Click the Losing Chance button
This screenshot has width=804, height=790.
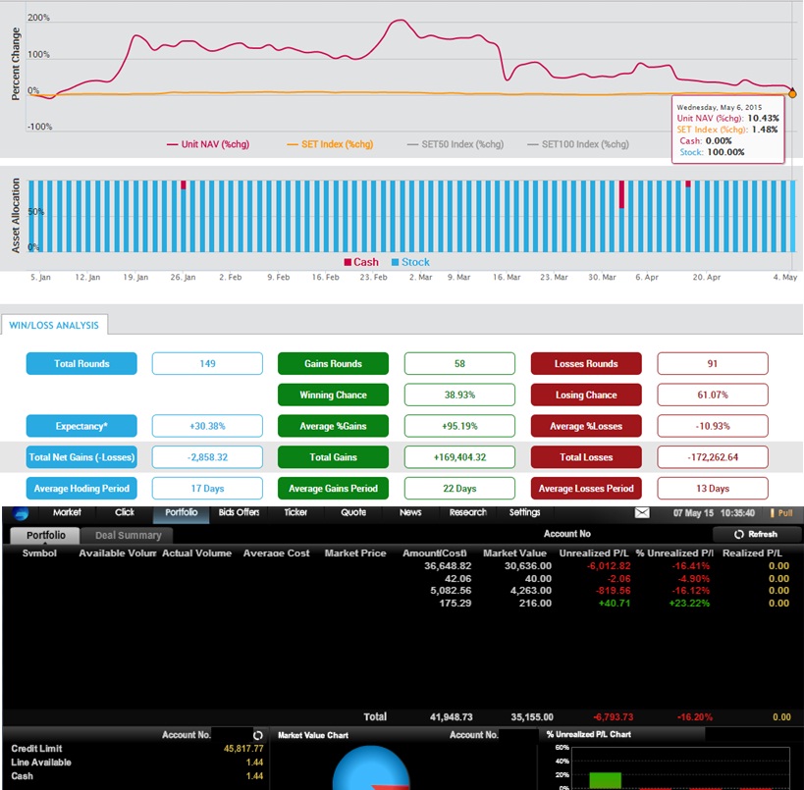pos(586,395)
